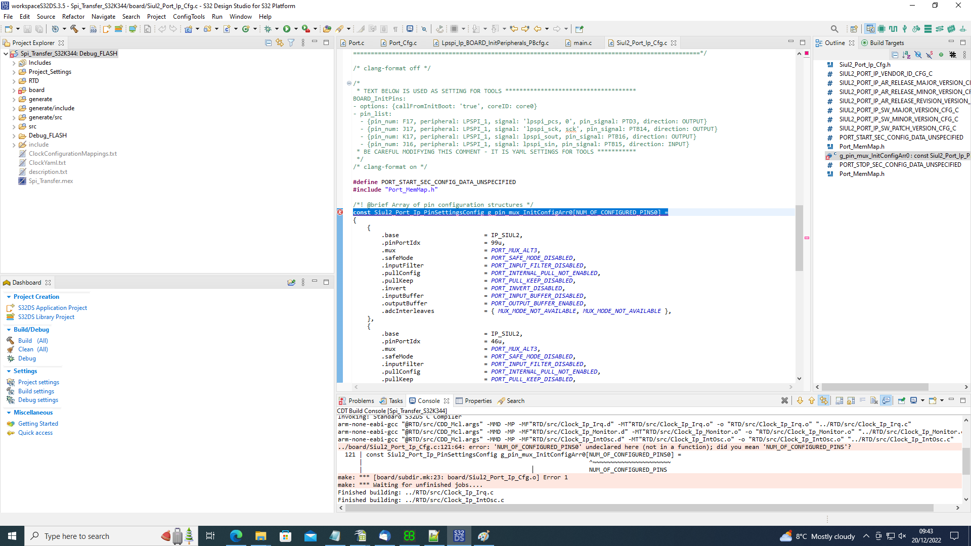971x546 pixels.
Task: Expand the RTD folder node
Action: [14, 81]
